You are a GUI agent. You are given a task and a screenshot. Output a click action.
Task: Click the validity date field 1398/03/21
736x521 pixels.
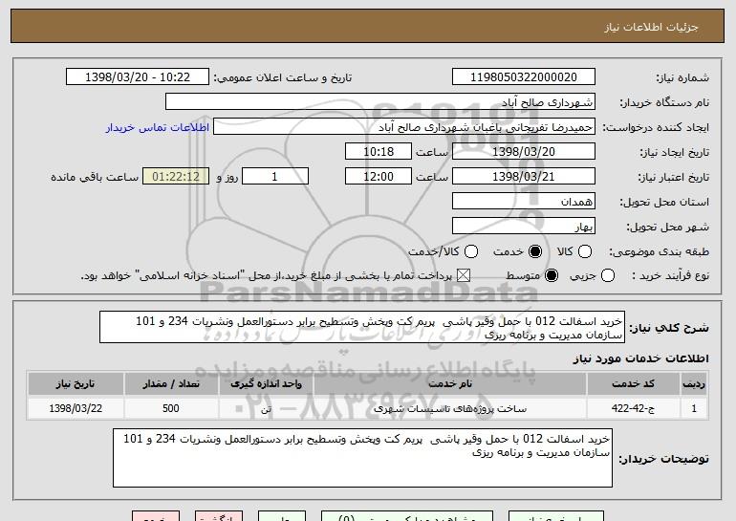[x=524, y=177]
